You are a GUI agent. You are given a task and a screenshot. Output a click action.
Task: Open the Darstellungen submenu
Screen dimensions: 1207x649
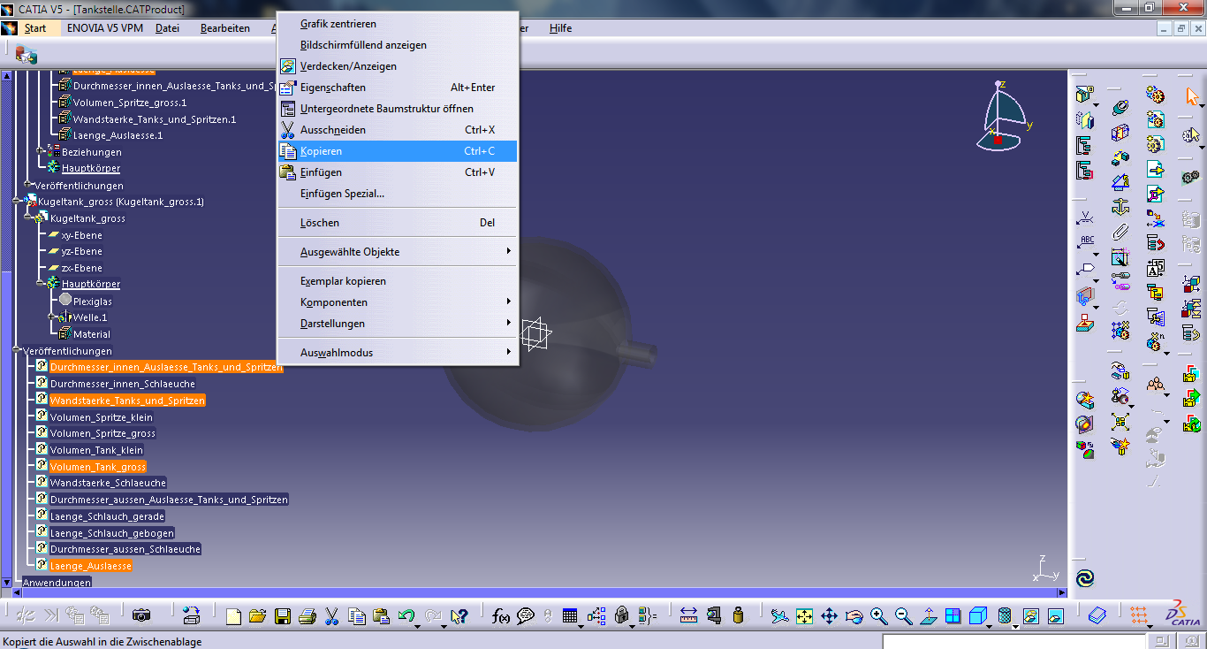click(x=398, y=324)
